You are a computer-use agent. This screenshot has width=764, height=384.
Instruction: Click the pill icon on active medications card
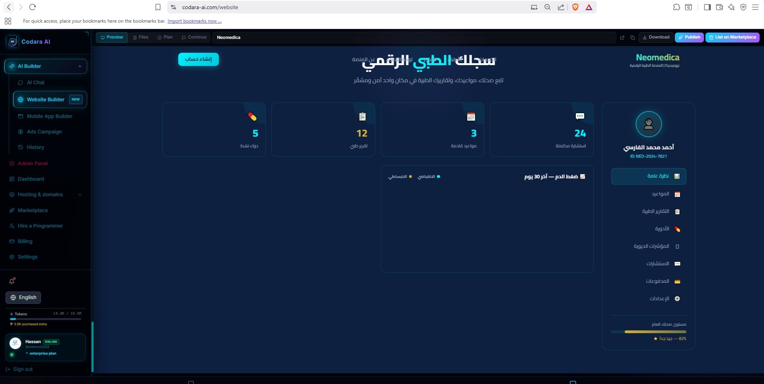[252, 117]
